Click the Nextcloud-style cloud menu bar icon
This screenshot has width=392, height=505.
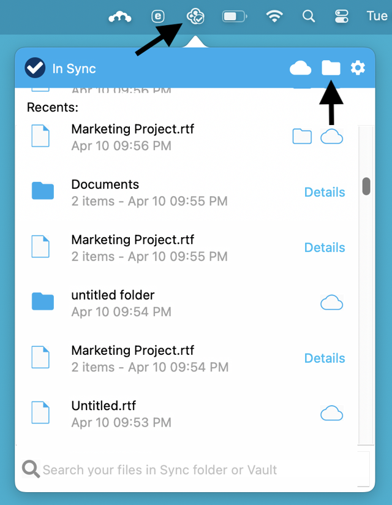pos(119,17)
